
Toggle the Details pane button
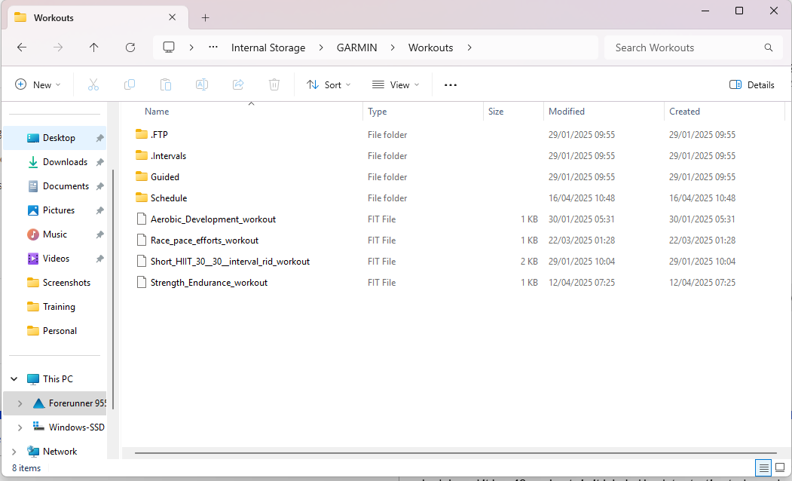751,85
